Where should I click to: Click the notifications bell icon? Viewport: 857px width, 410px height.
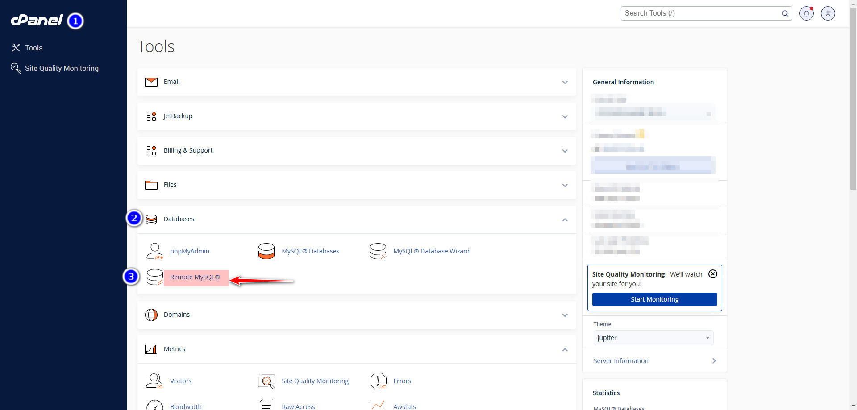pyautogui.click(x=806, y=13)
